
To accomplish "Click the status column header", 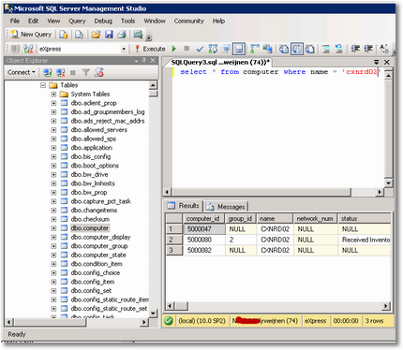I will (365, 218).
